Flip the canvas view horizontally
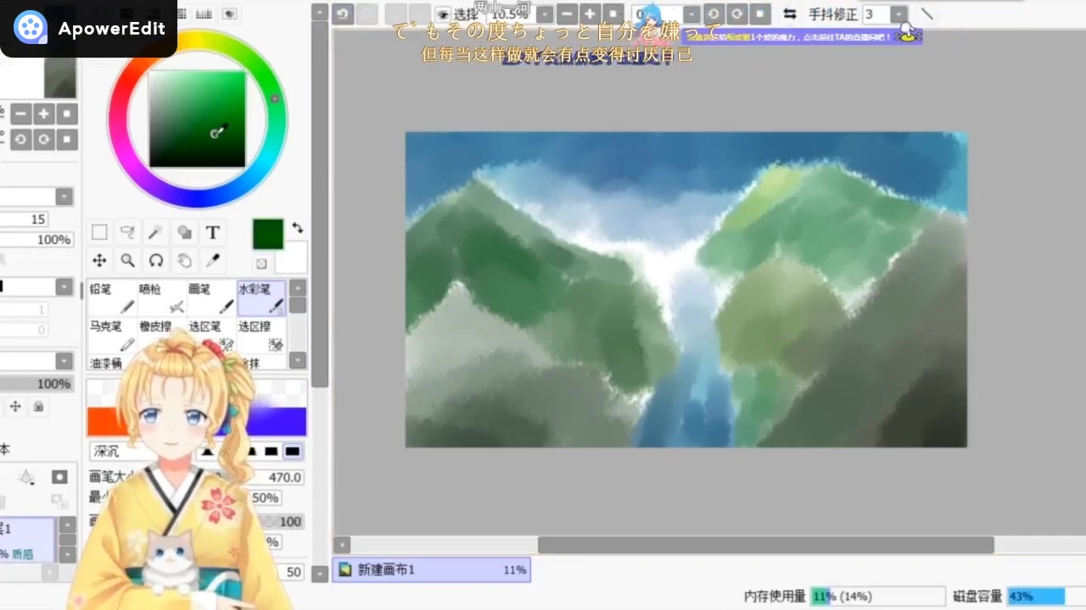The width and height of the screenshot is (1086, 610). pos(790,14)
